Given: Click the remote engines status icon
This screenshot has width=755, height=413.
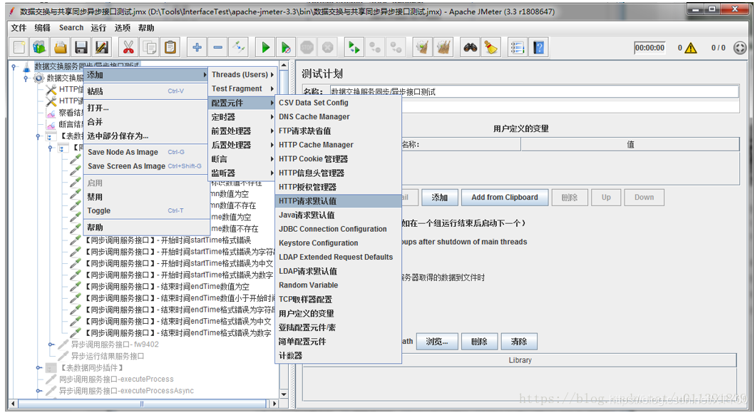Looking at the screenshot, I should click(739, 48).
